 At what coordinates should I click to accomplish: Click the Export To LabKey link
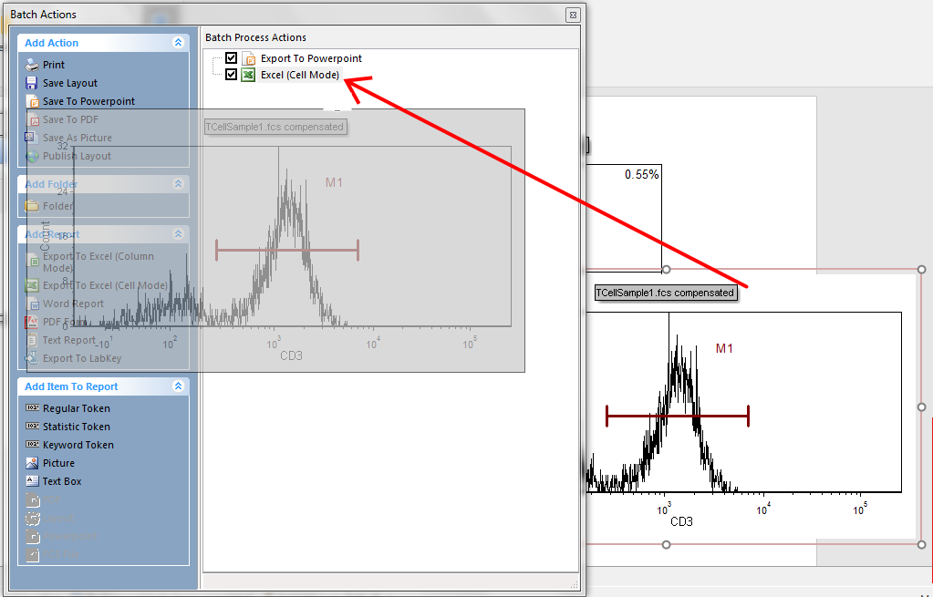[81, 358]
